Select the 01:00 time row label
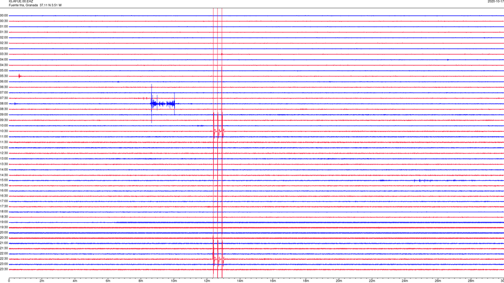The width and height of the screenshot is (504, 283). point(4,27)
